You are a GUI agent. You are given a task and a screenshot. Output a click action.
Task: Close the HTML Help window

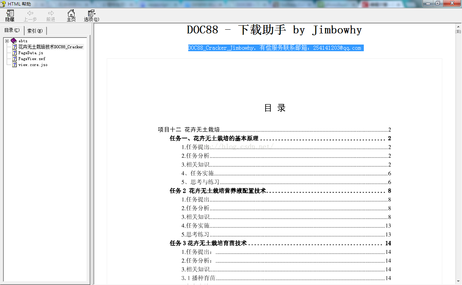point(452,3)
